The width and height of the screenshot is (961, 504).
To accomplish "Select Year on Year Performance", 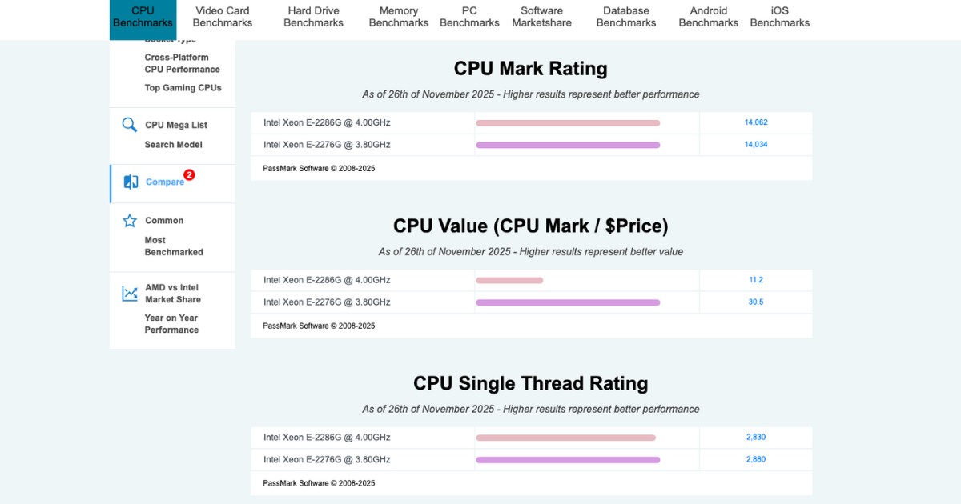I will point(170,323).
